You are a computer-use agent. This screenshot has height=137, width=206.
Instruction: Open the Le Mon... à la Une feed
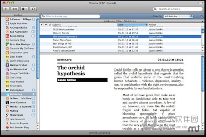[x=18, y=98]
